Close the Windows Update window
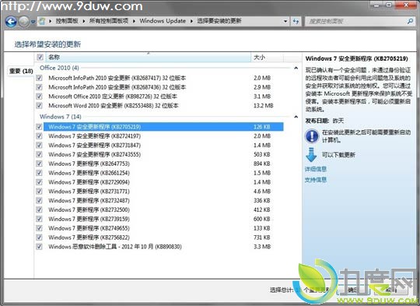 point(405,5)
